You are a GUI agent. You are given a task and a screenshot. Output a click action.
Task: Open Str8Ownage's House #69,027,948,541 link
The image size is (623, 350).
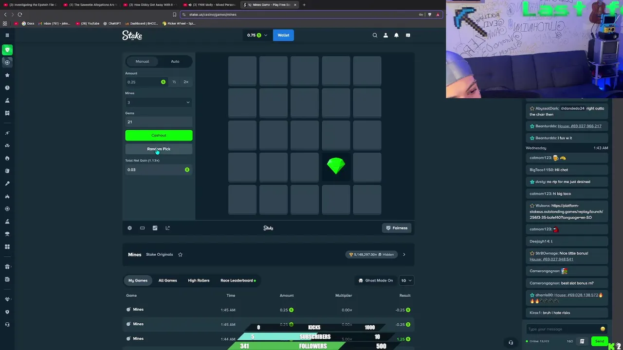pos(551,259)
